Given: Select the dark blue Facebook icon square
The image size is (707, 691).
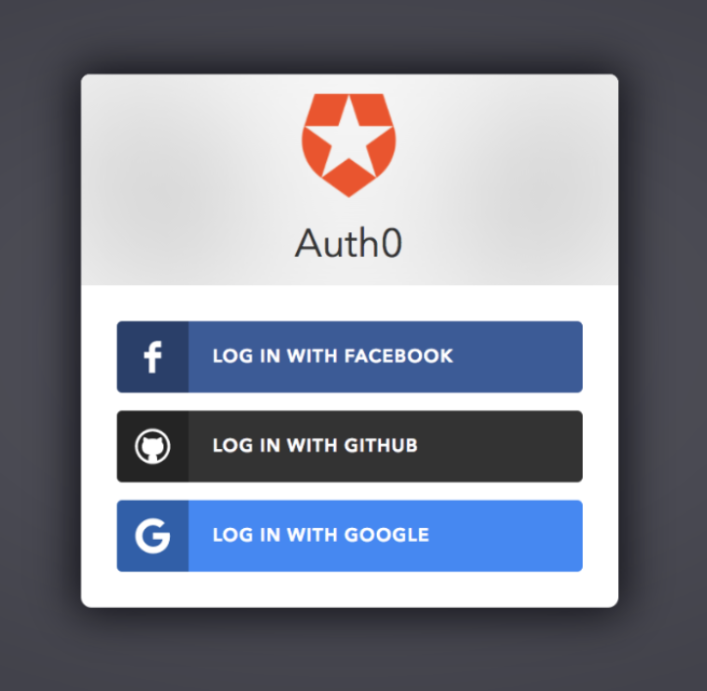Looking at the screenshot, I should click(153, 357).
